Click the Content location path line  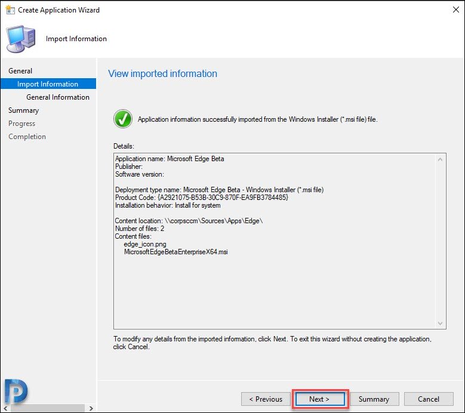189,221
